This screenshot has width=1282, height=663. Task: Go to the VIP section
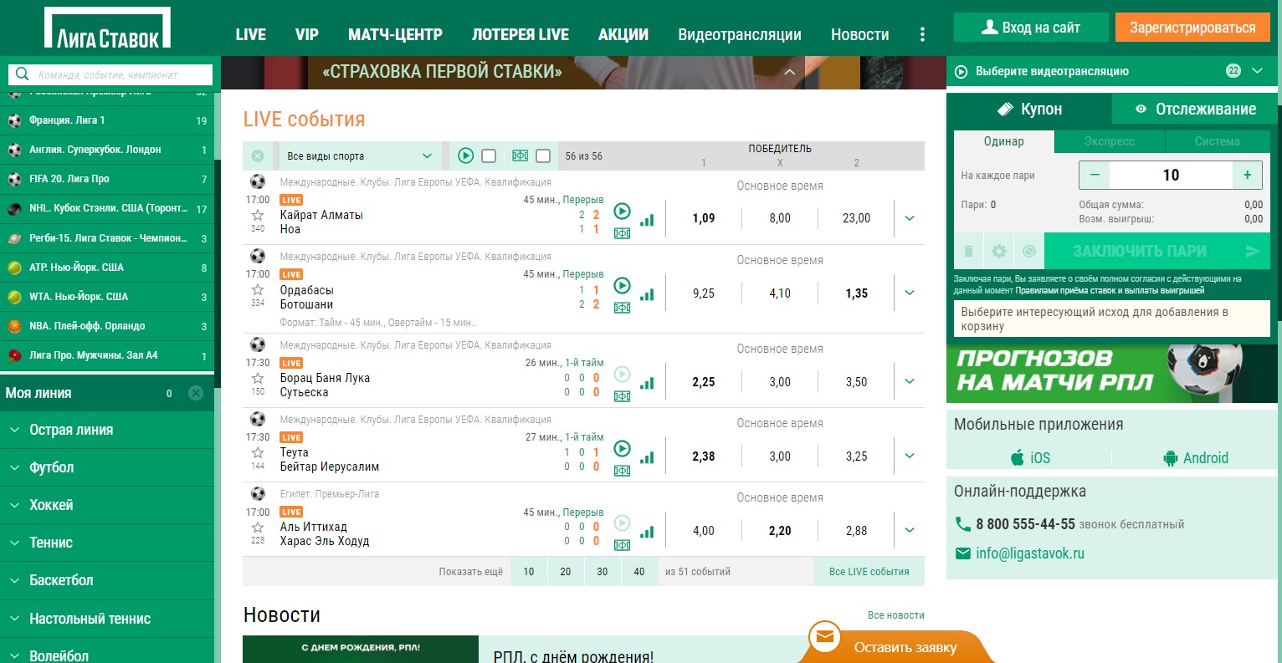[307, 34]
